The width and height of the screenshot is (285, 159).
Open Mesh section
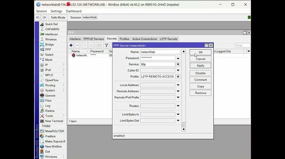[x=49, y=60]
